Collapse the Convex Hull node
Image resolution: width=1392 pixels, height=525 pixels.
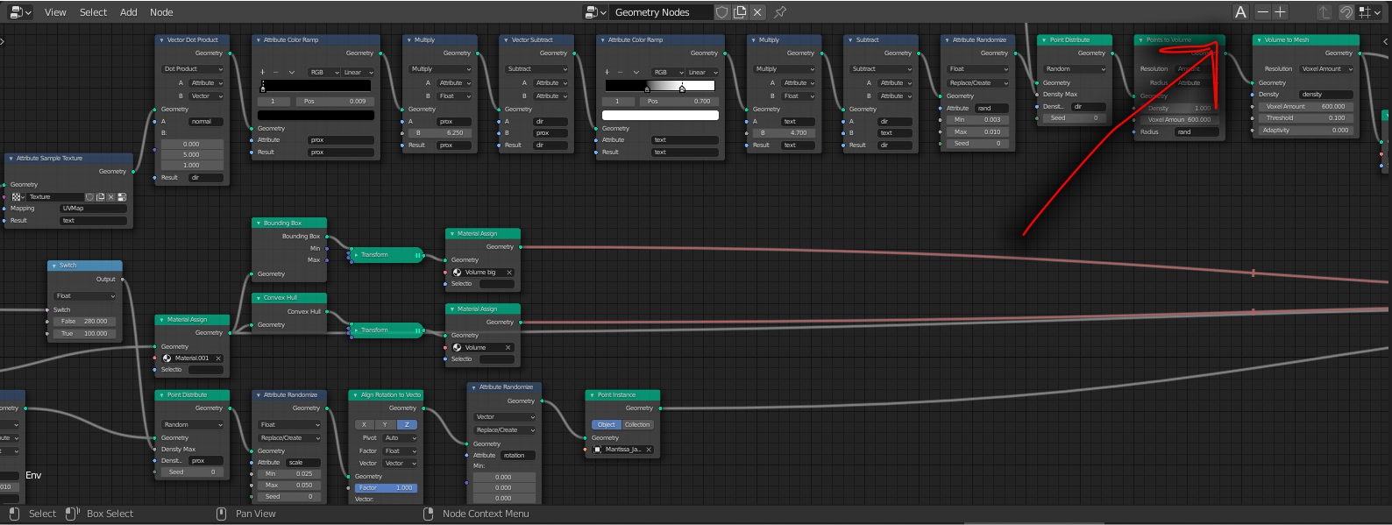(x=258, y=298)
